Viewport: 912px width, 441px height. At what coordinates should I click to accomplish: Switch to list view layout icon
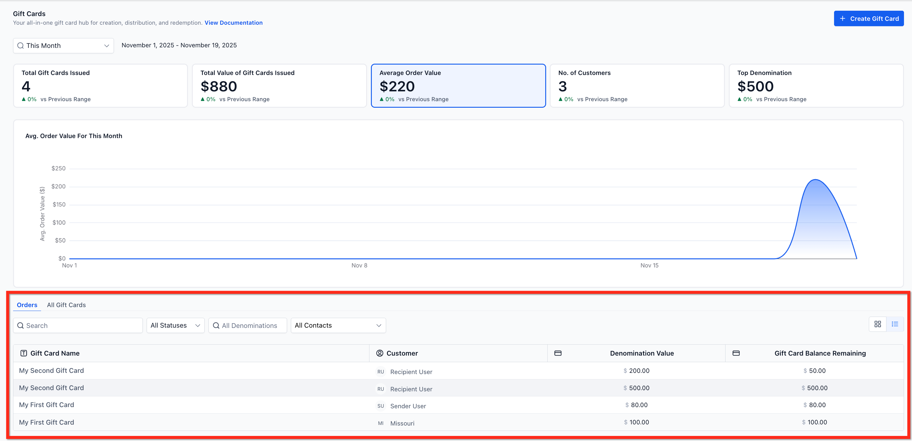[895, 324]
